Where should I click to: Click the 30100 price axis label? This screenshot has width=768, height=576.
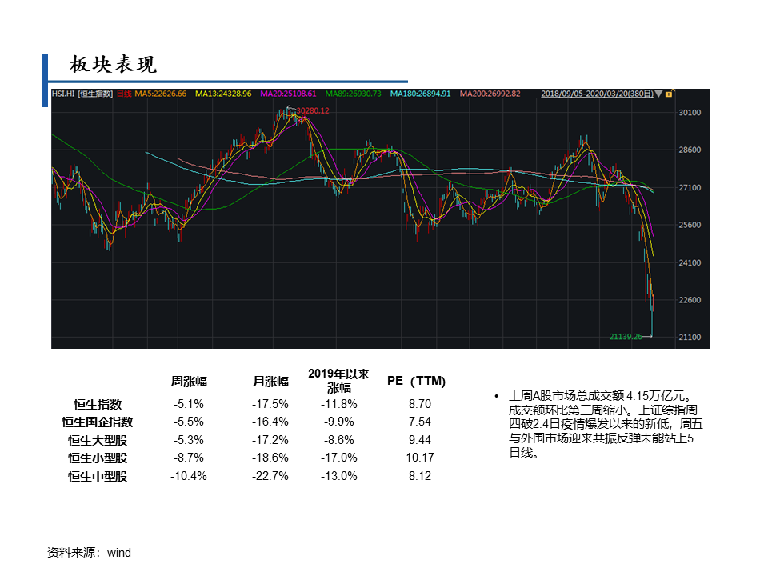point(690,113)
